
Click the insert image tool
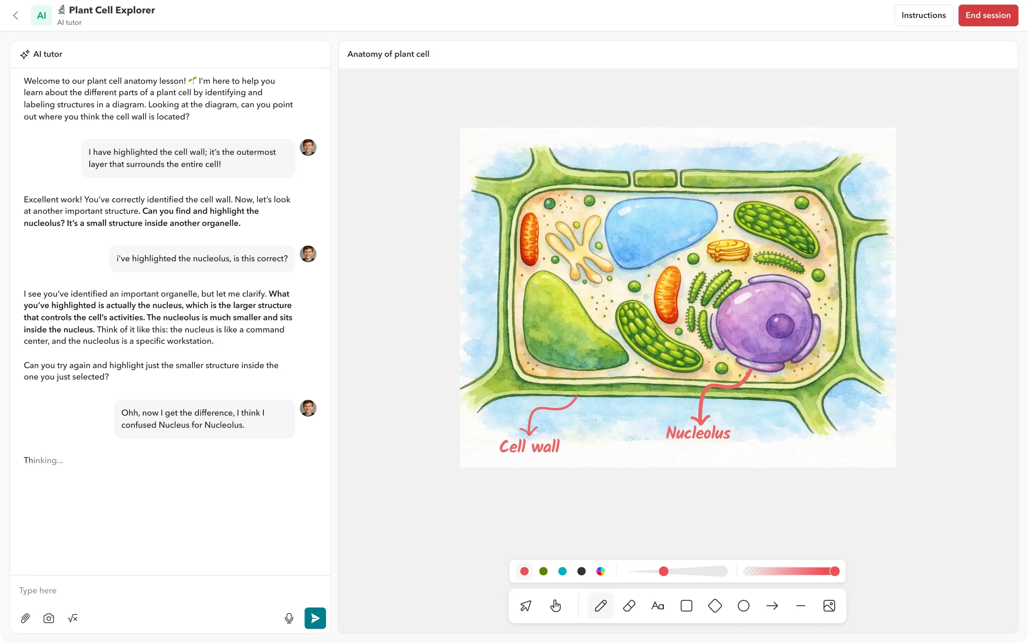pos(829,606)
